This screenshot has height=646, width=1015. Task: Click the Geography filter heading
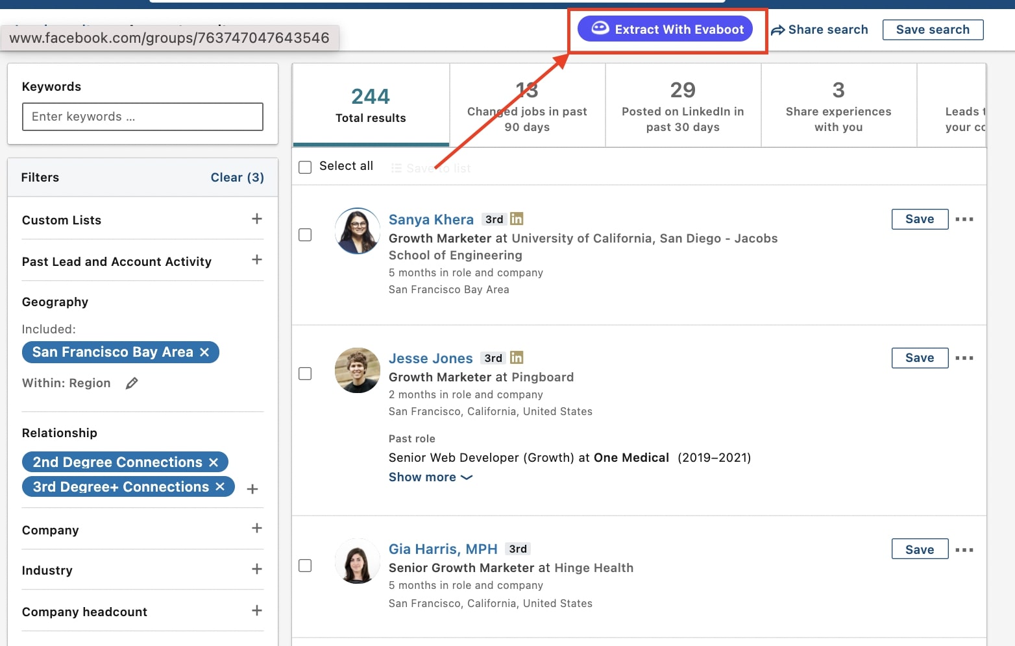(x=55, y=302)
